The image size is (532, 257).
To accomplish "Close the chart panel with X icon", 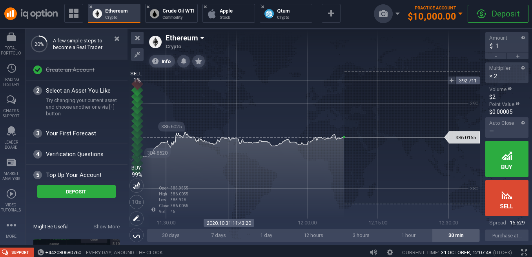I will [x=137, y=38].
